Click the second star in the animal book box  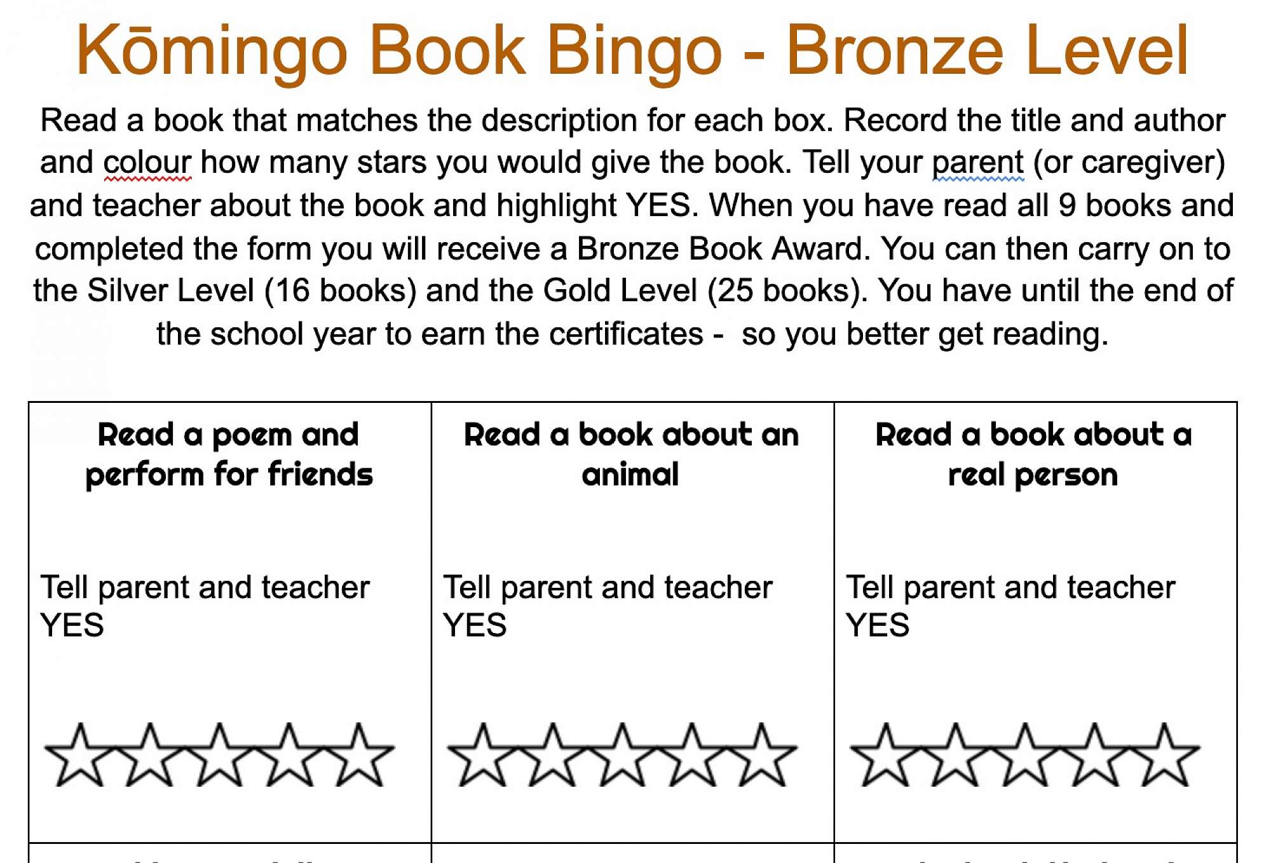point(552,758)
